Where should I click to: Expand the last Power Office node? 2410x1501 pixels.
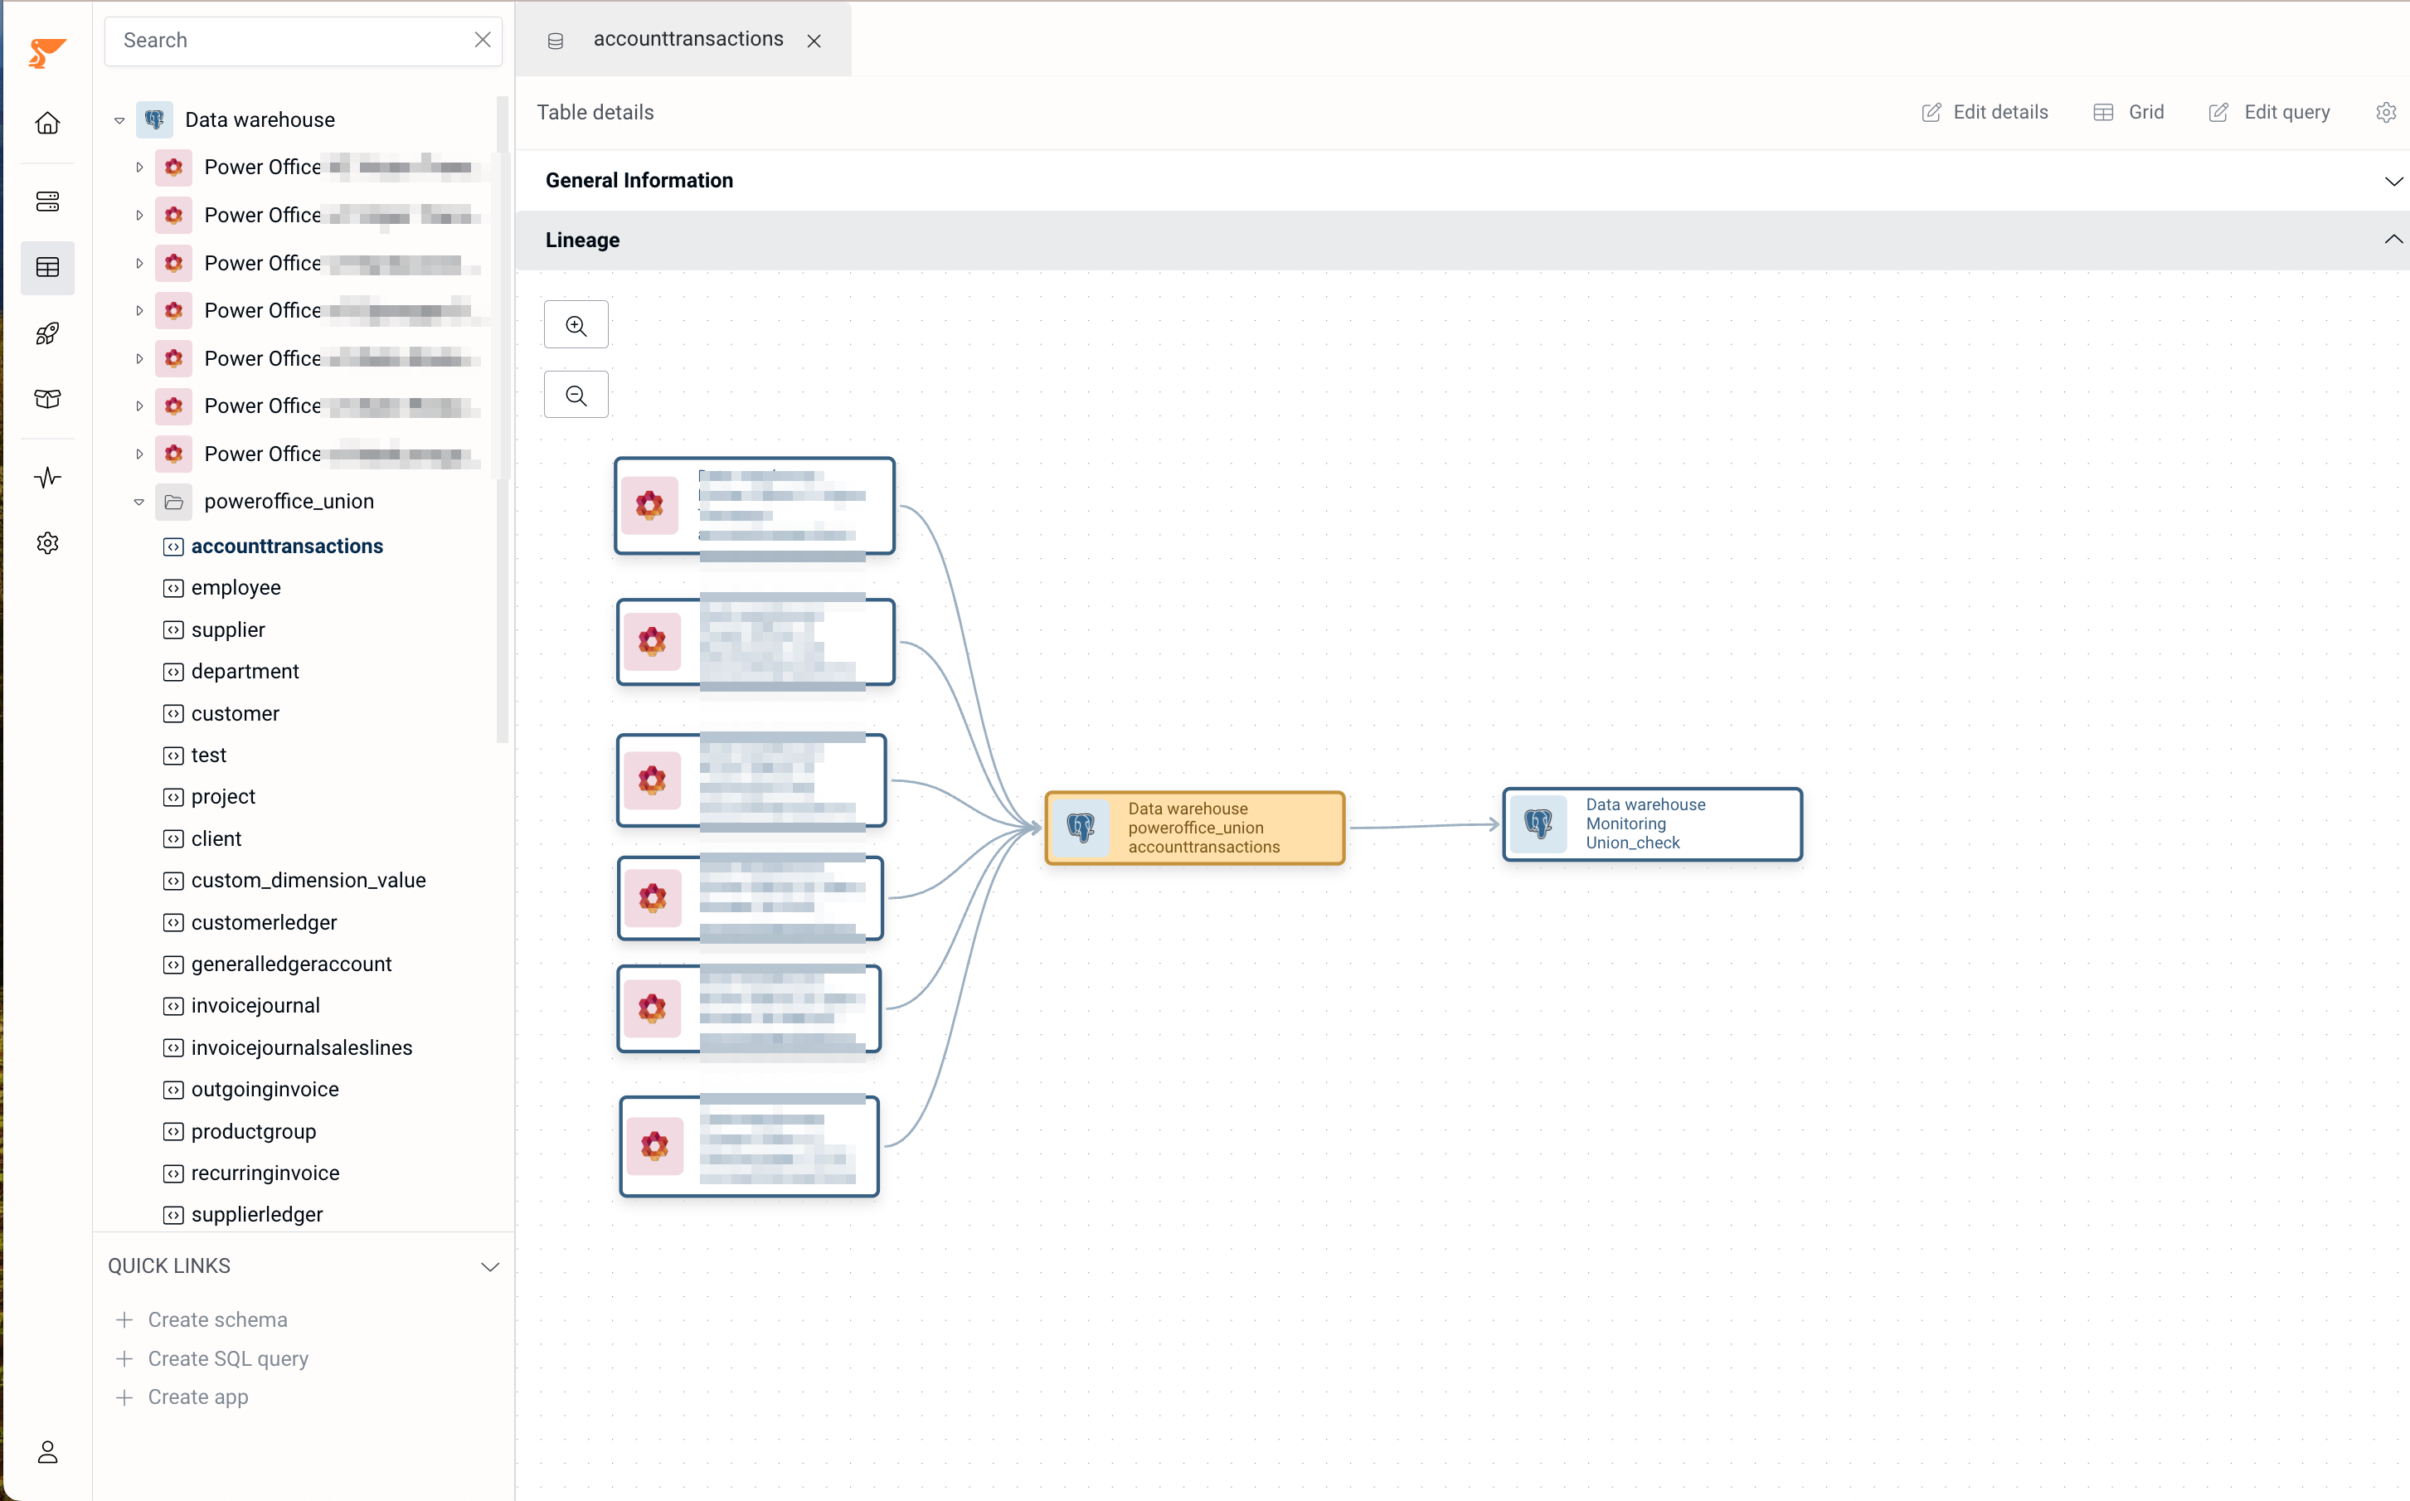click(139, 454)
